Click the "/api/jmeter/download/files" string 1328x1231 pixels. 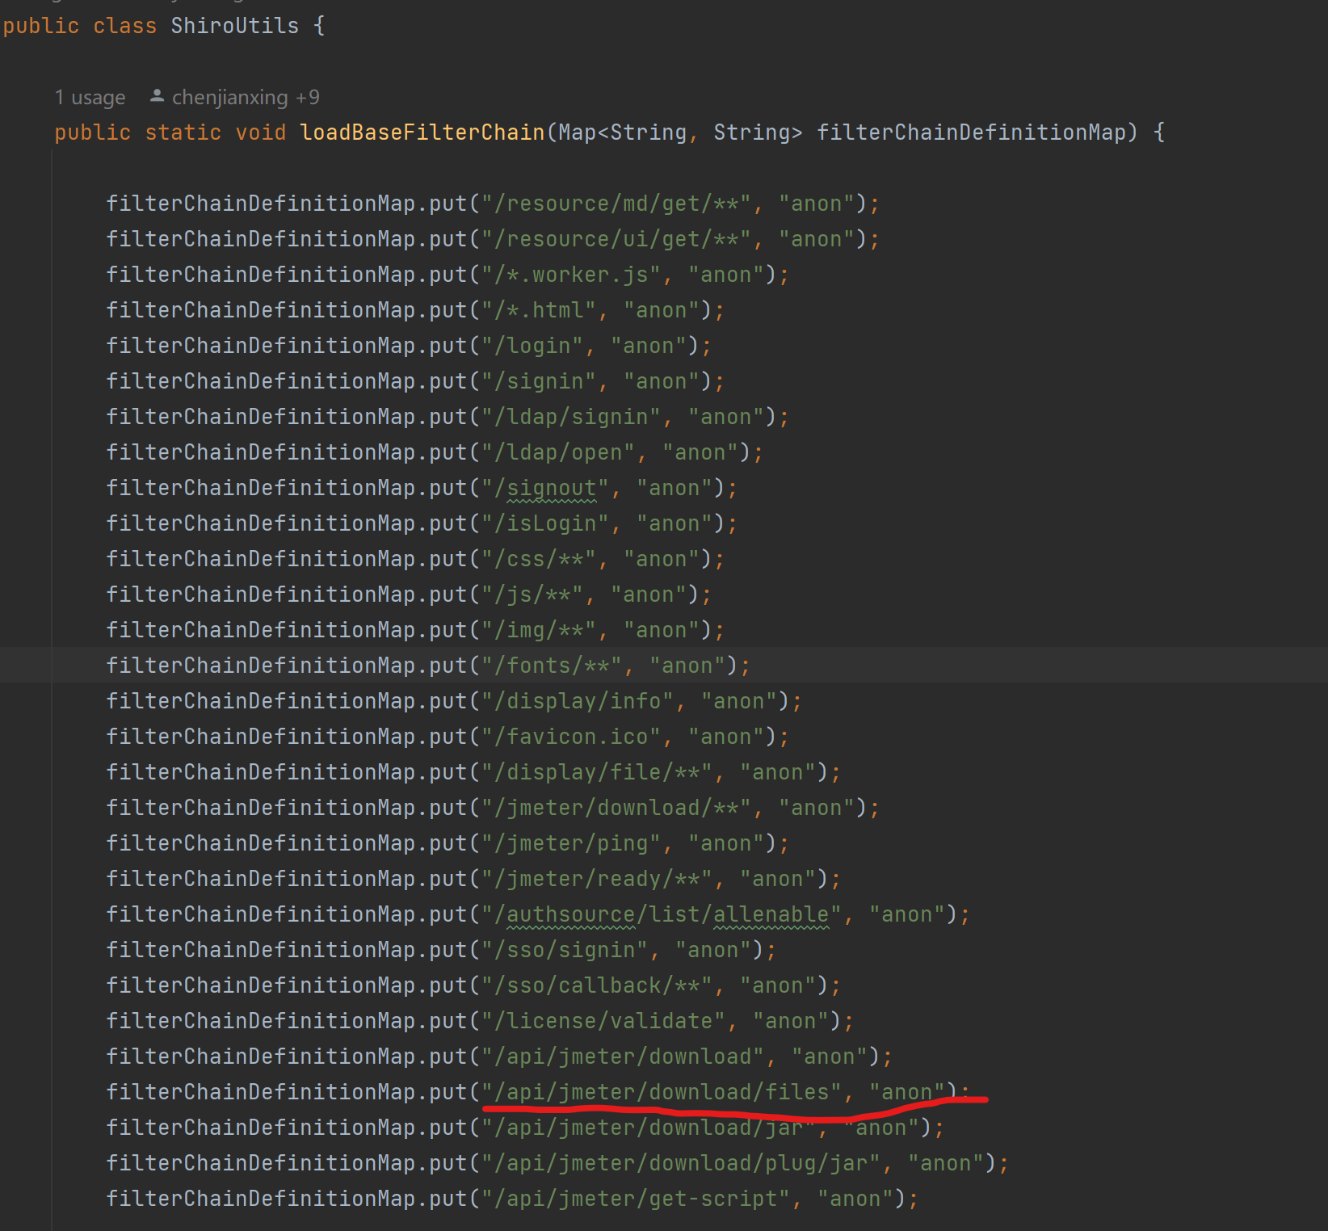point(662,1092)
